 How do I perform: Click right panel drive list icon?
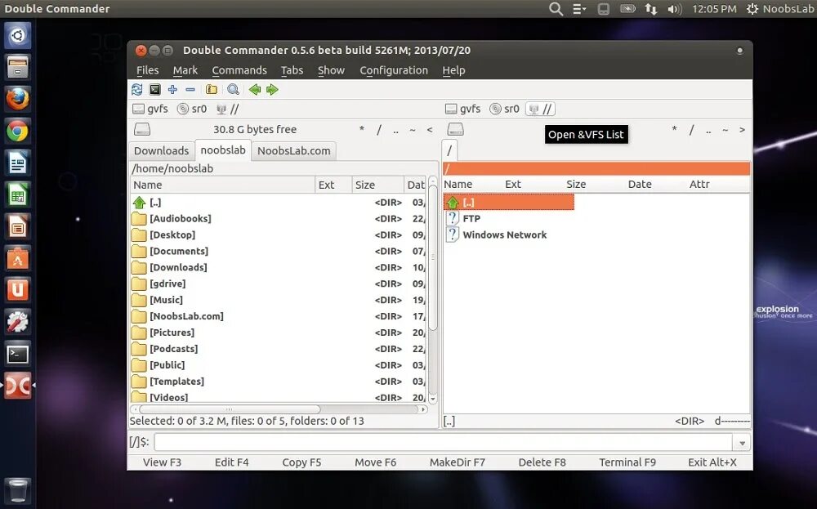coord(455,129)
